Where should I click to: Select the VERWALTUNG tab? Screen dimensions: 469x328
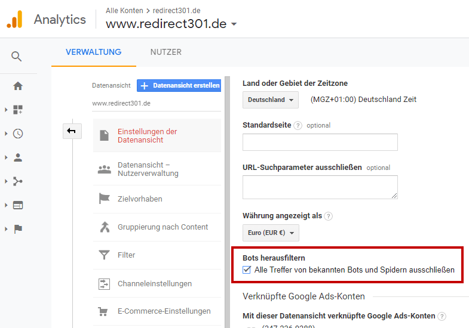coord(94,52)
